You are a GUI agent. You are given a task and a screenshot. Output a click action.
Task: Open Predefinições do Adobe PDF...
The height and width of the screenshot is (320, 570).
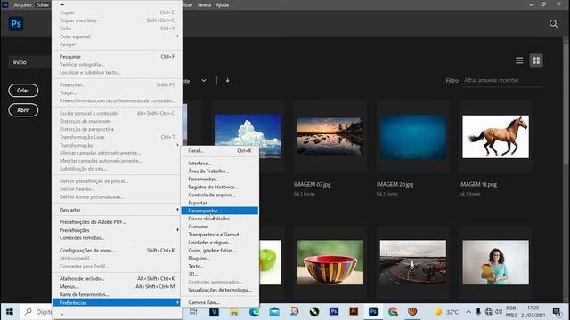click(117, 222)
